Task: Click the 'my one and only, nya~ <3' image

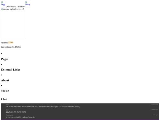Action: point(13,23)
